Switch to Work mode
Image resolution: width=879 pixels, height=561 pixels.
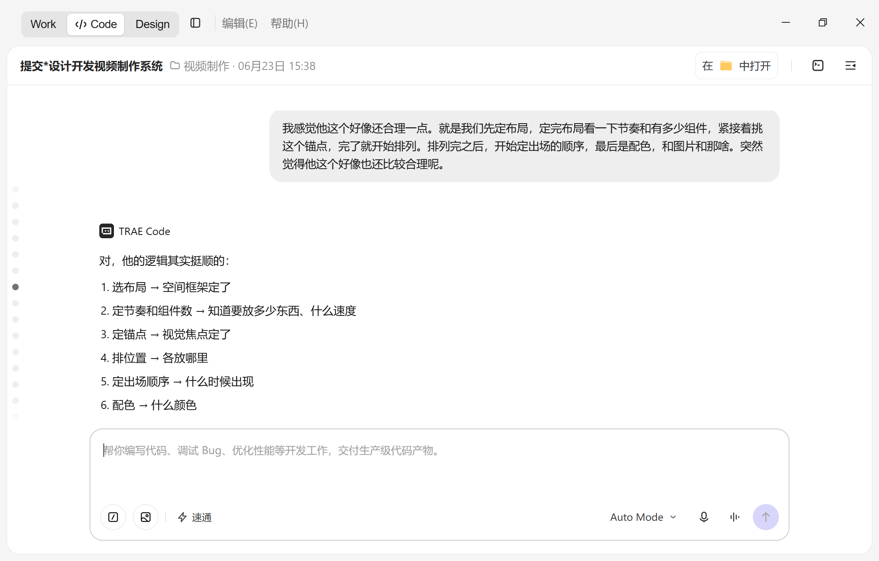(x=43, y=24)
